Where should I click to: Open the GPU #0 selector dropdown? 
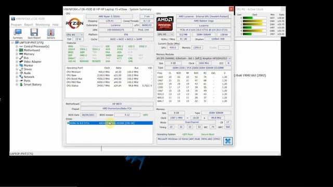[x=165, y=34]
